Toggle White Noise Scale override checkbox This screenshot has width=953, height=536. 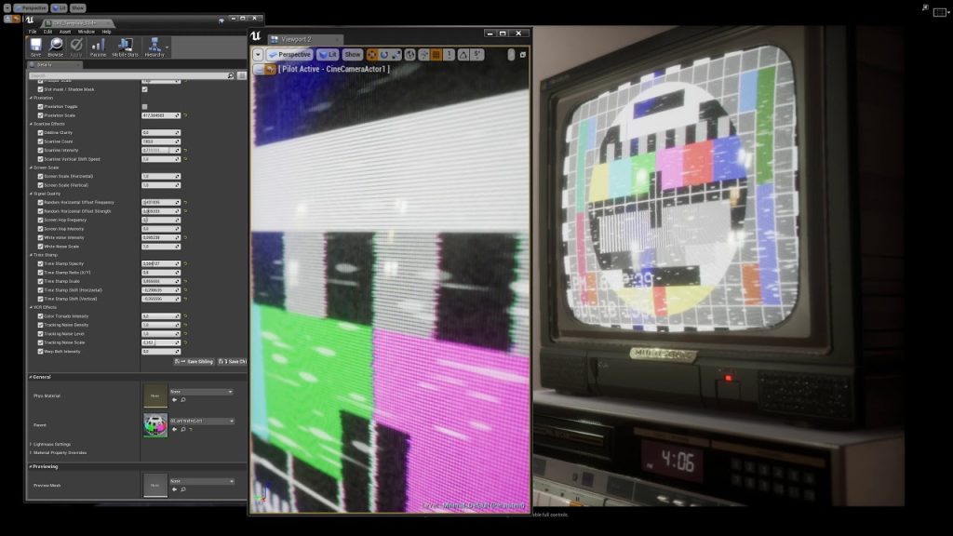click(41, 247)
